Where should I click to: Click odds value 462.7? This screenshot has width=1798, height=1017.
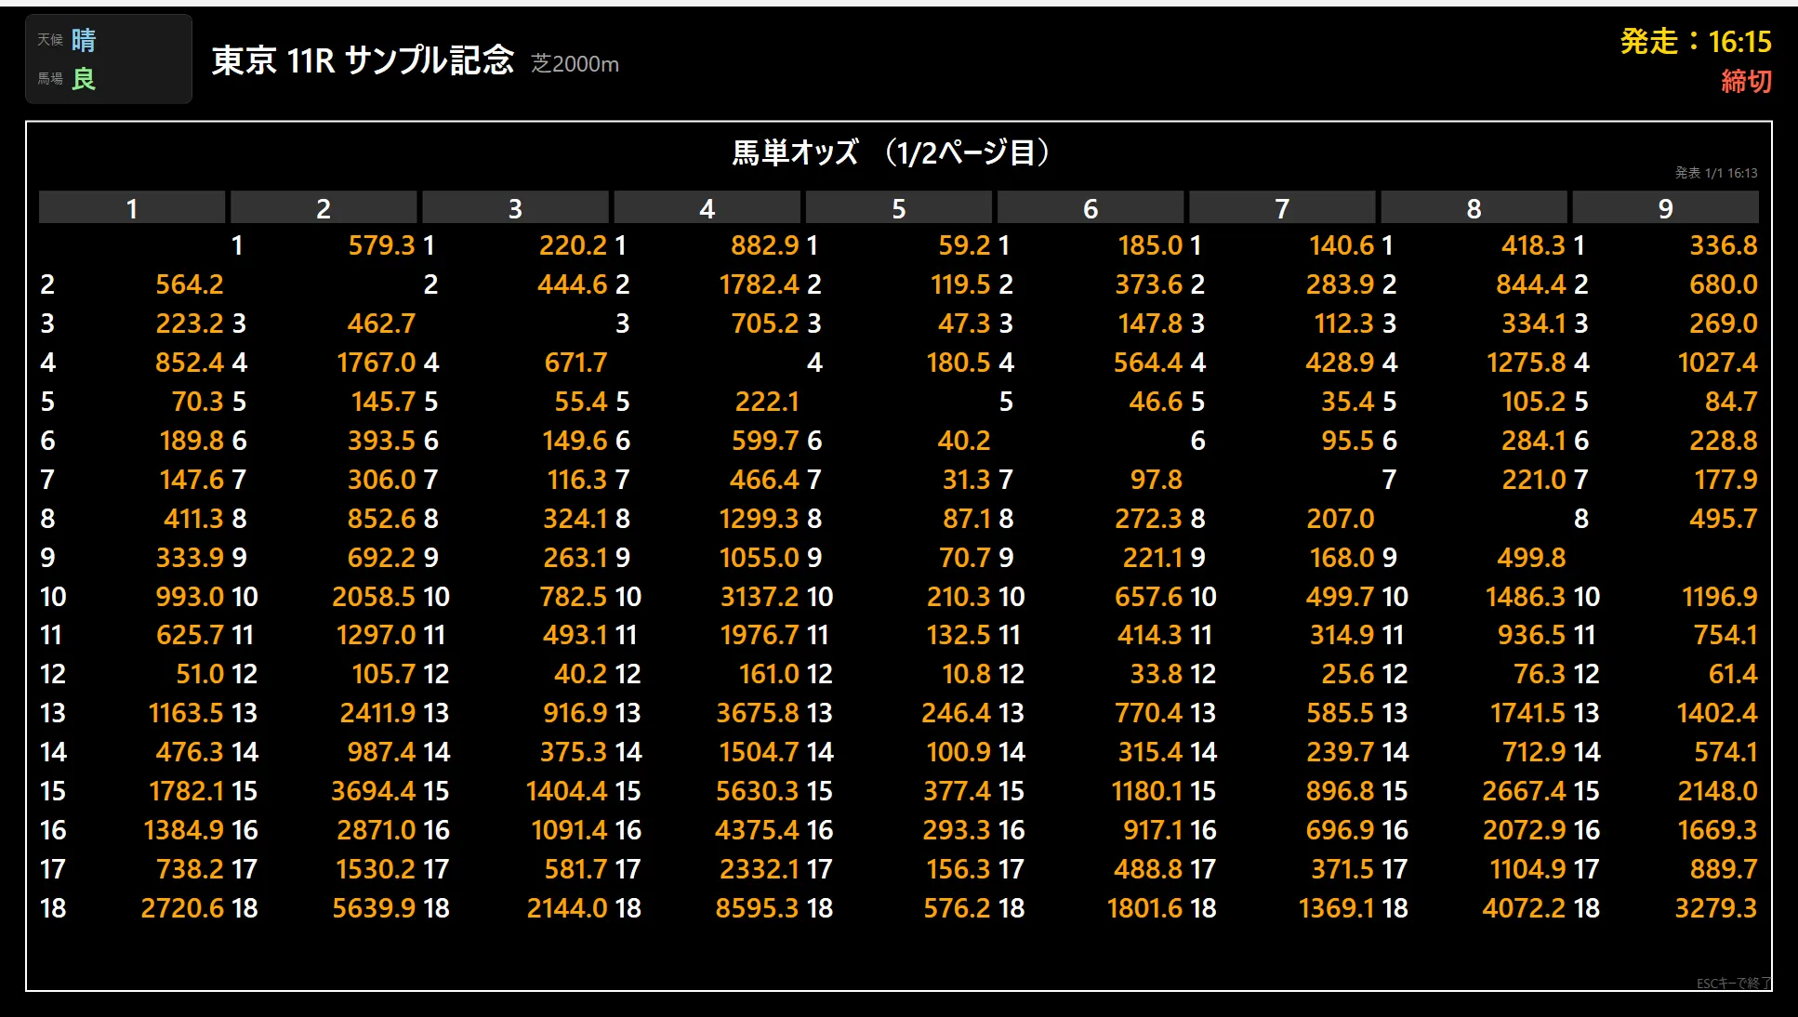pos(381,324)
